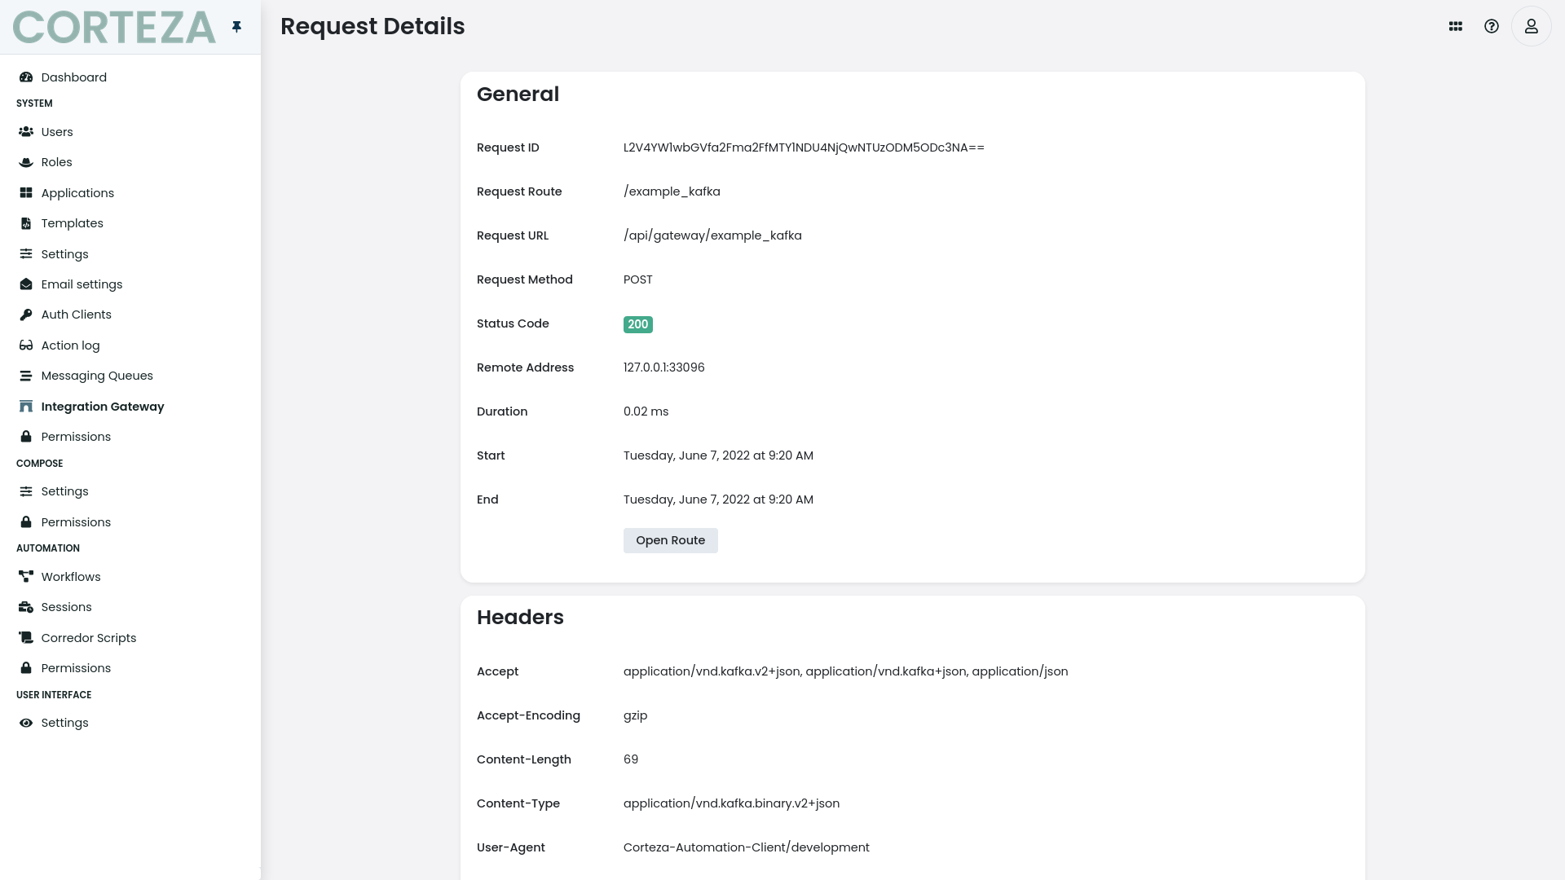Click the Workflows diagram icon
Screen dimensions: 1565x880
click(x=26, y=577)
